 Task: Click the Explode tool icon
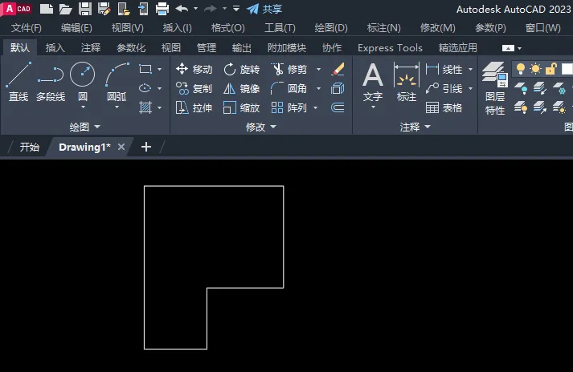(x=338, y=88)
